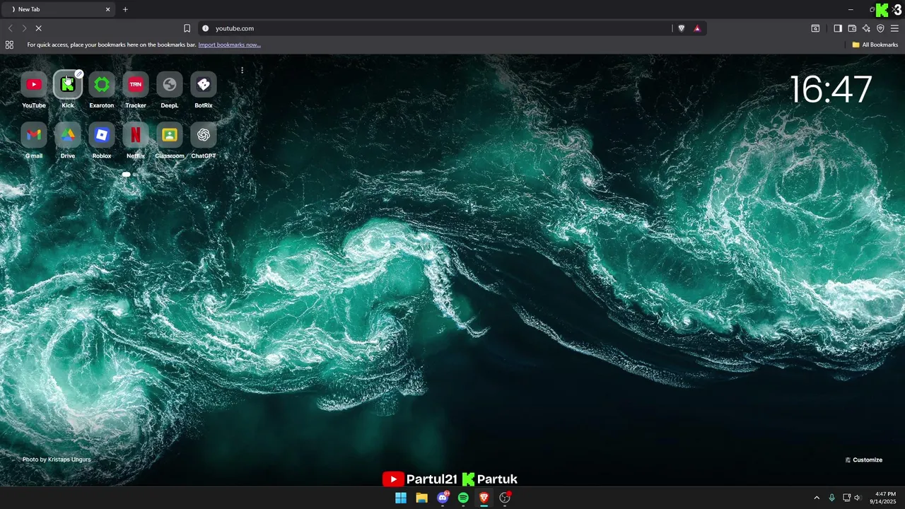Open the ChatGPT shortcut tile
The height and width of the screenshot is (509, 905).
click(x=204, y=135)
